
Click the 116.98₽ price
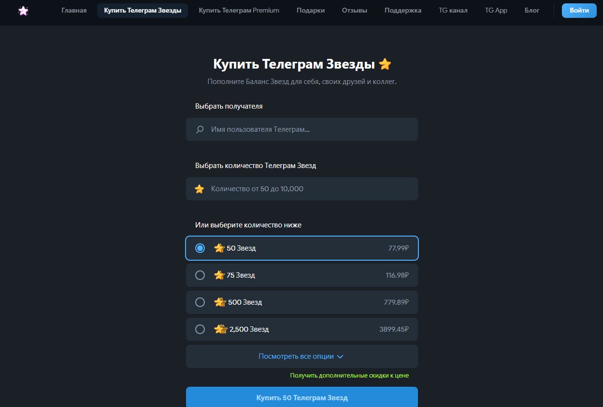point(397,275)
